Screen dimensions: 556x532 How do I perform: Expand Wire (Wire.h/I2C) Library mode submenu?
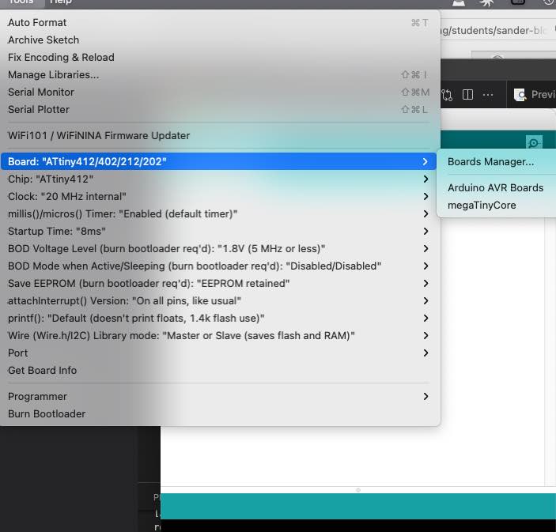coord(218,335)
